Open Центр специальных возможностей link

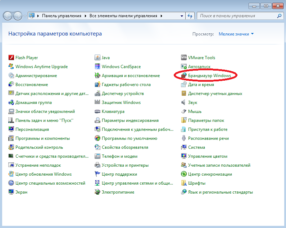pos(50,183)
